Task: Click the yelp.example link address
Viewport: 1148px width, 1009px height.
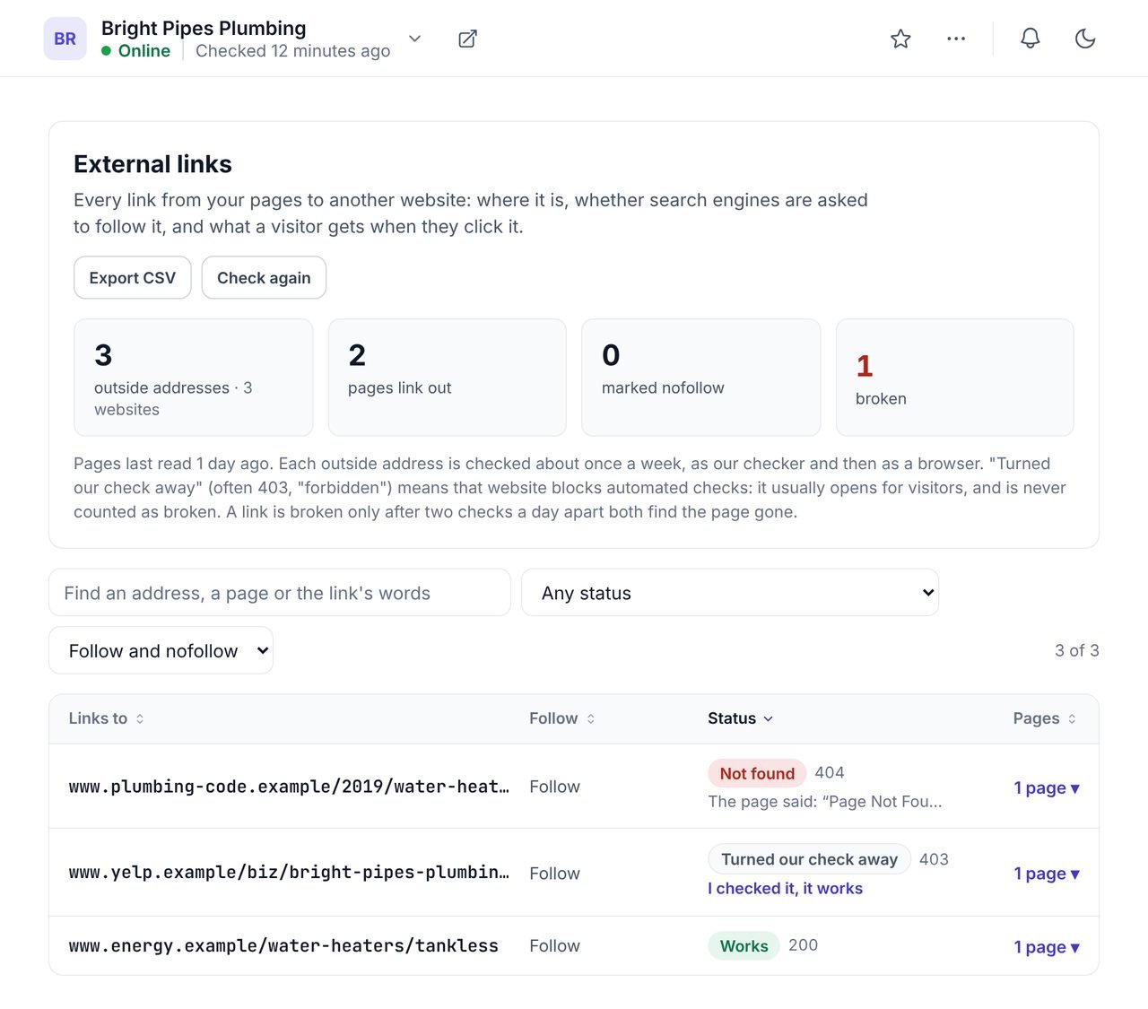Action: 289,873
